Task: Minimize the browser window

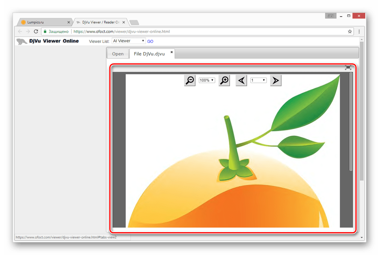Action: [341, 16]
